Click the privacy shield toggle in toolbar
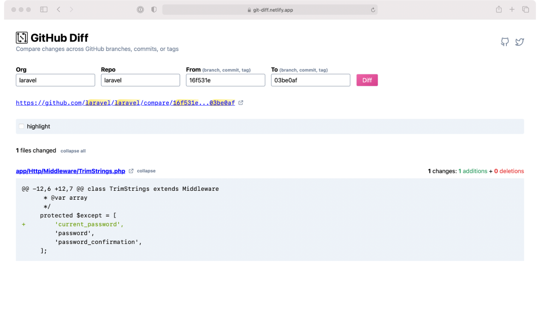Image resolution: width=540 pixels, height=323 pixels. (153, 9)
